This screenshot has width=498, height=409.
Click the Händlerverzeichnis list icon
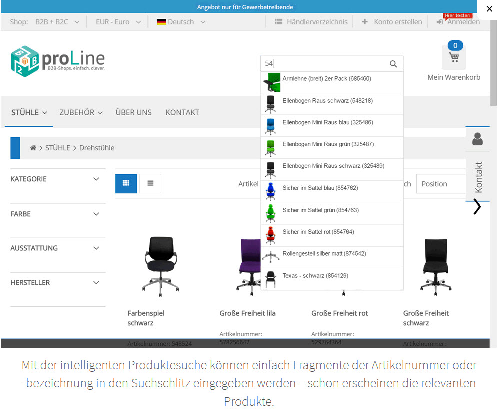coord(279,22)
